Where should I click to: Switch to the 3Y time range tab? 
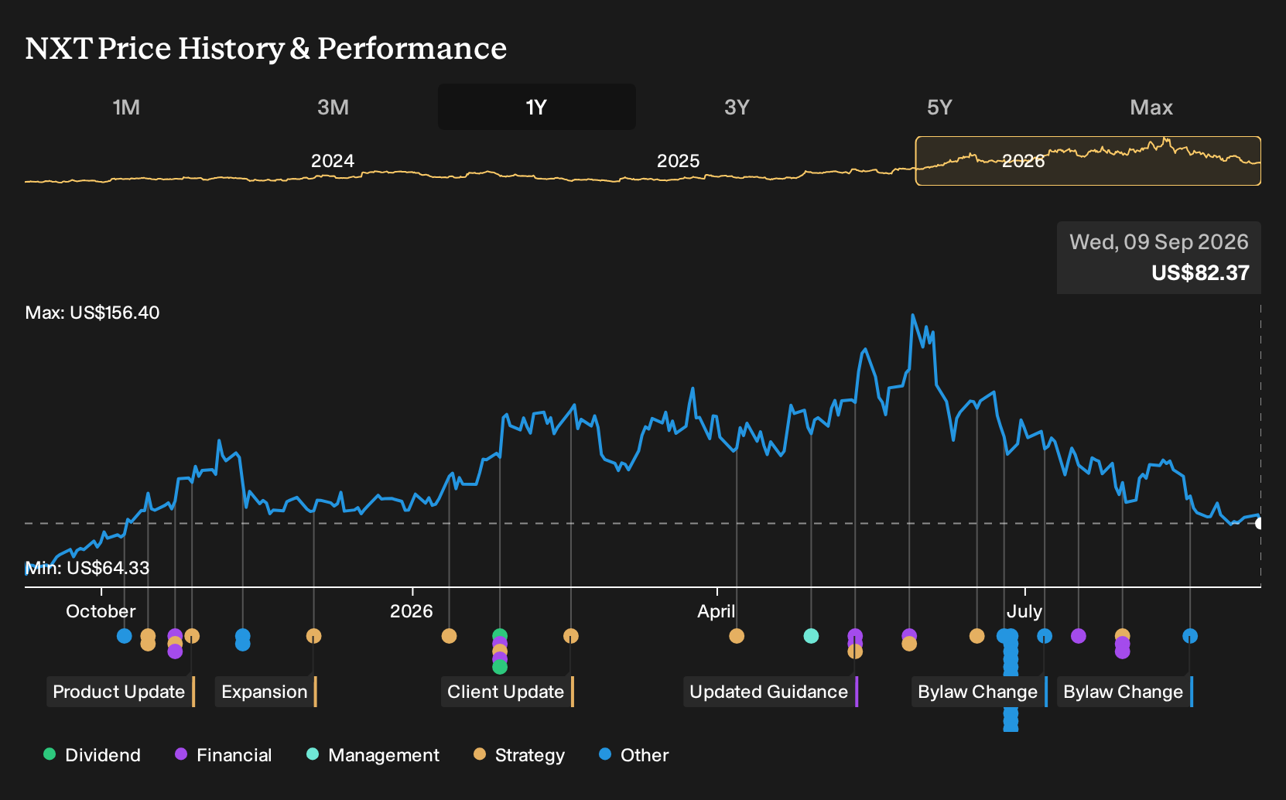[x=737, y=107]
